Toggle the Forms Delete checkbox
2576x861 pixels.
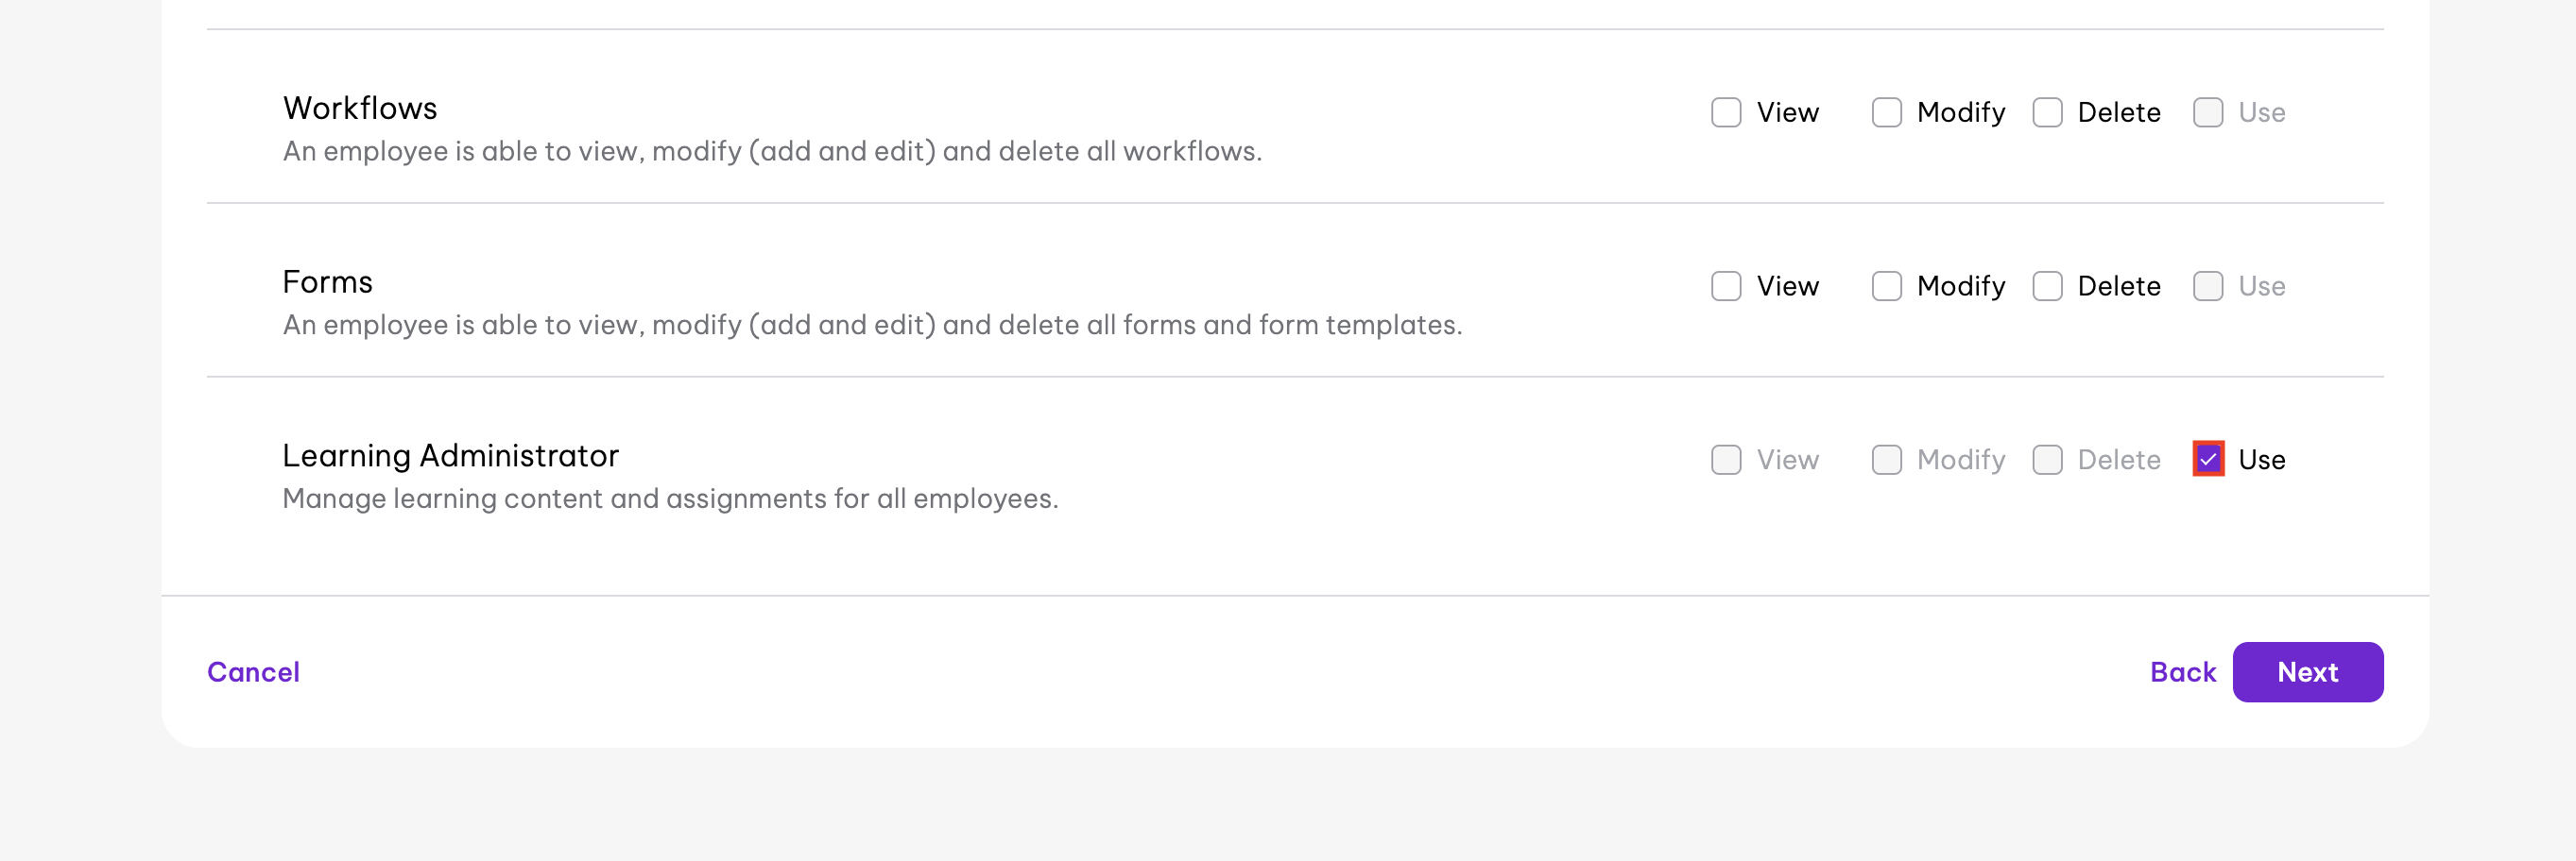(x=2047, y=286)
